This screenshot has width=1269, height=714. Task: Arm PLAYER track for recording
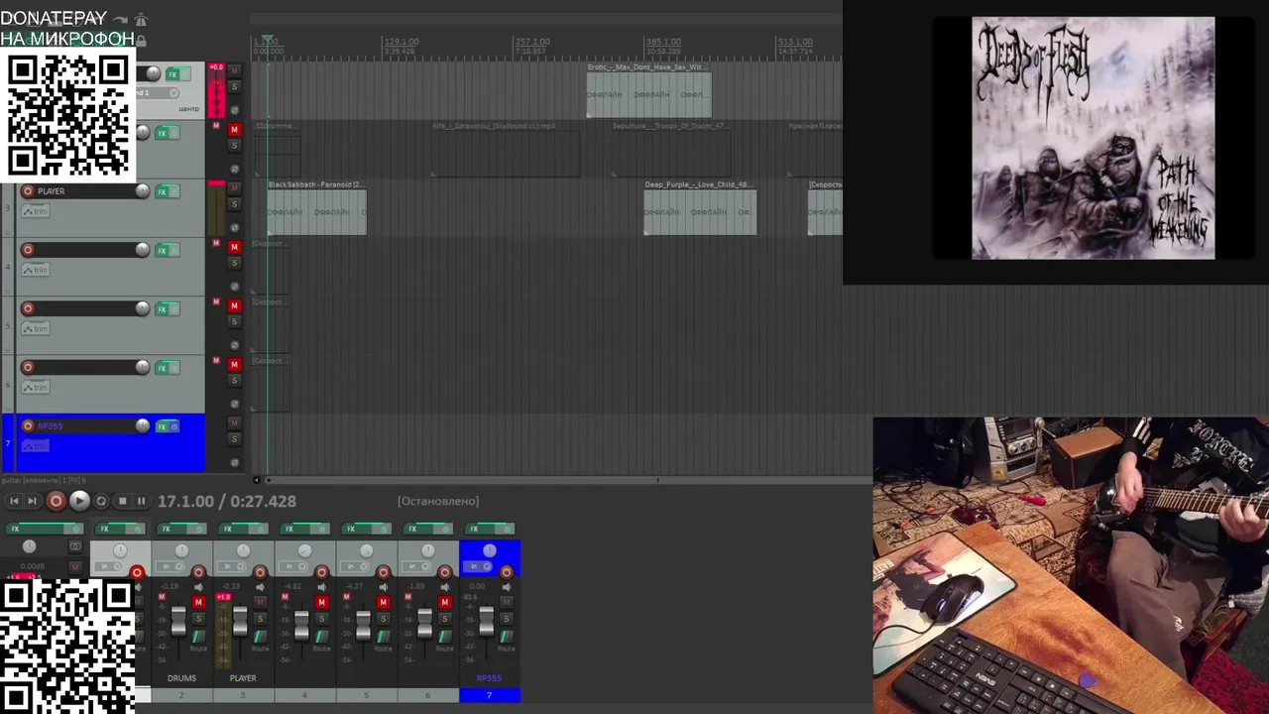tap(28, 191)
